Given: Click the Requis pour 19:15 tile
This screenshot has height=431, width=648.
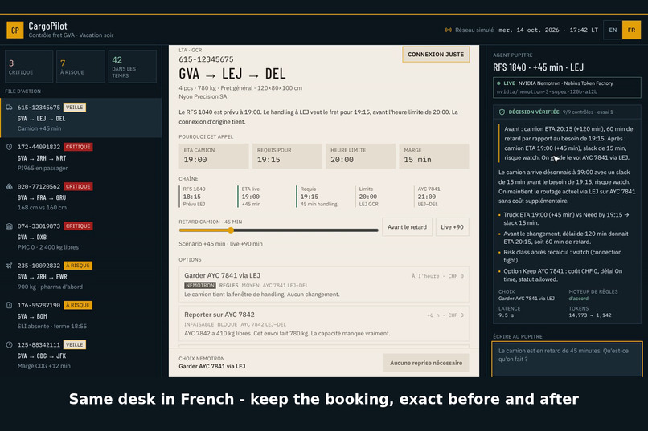Looking at the screenshot, I should coord(287,156).
